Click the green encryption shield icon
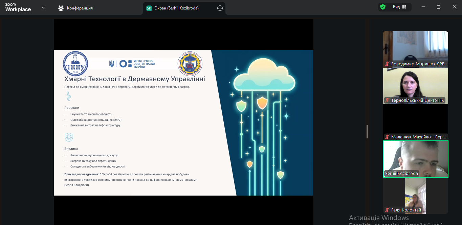The height and width of the screenshot is (225, 462). (x=383, y=7)
